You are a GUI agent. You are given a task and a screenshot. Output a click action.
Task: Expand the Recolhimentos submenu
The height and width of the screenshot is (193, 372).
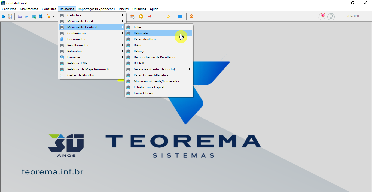pos(92,45)
